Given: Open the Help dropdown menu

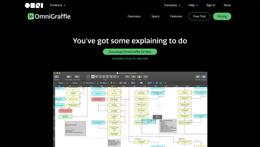Looking at the screenshot, I should (193, 5).
